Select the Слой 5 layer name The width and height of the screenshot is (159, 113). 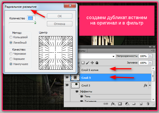(86, 78)
